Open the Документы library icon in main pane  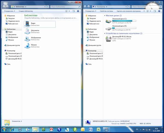coord(27,31)
